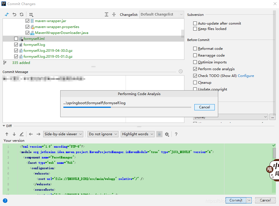The width and height of the screenshot is (279, 206).
Task: Disable Perform code analysis
Action: 195,69
